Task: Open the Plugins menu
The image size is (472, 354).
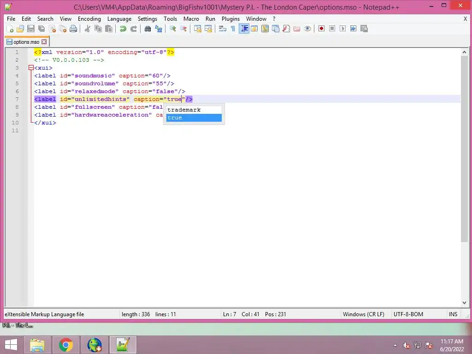Action: pyautogui.click(x=230, y=18)
